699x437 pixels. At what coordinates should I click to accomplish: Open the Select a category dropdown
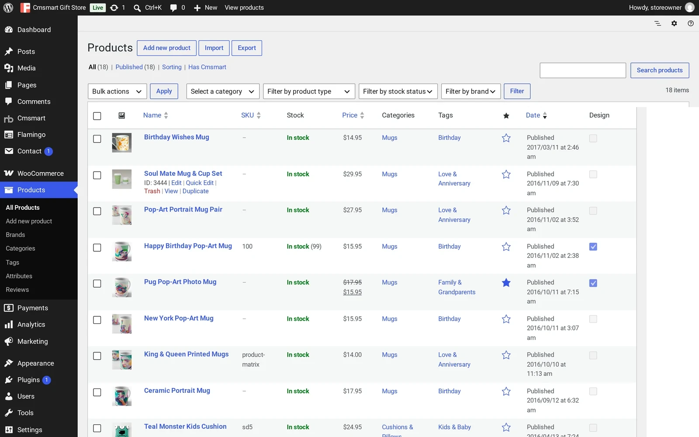click(x=223, y=91)
